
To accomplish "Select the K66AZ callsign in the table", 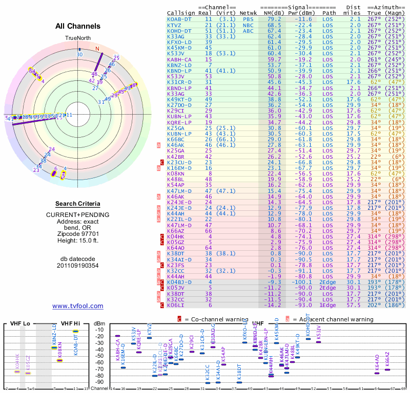I will click(176, 231).
